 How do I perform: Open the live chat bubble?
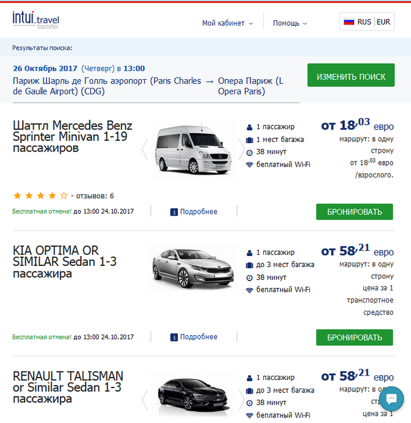[391, 399]
